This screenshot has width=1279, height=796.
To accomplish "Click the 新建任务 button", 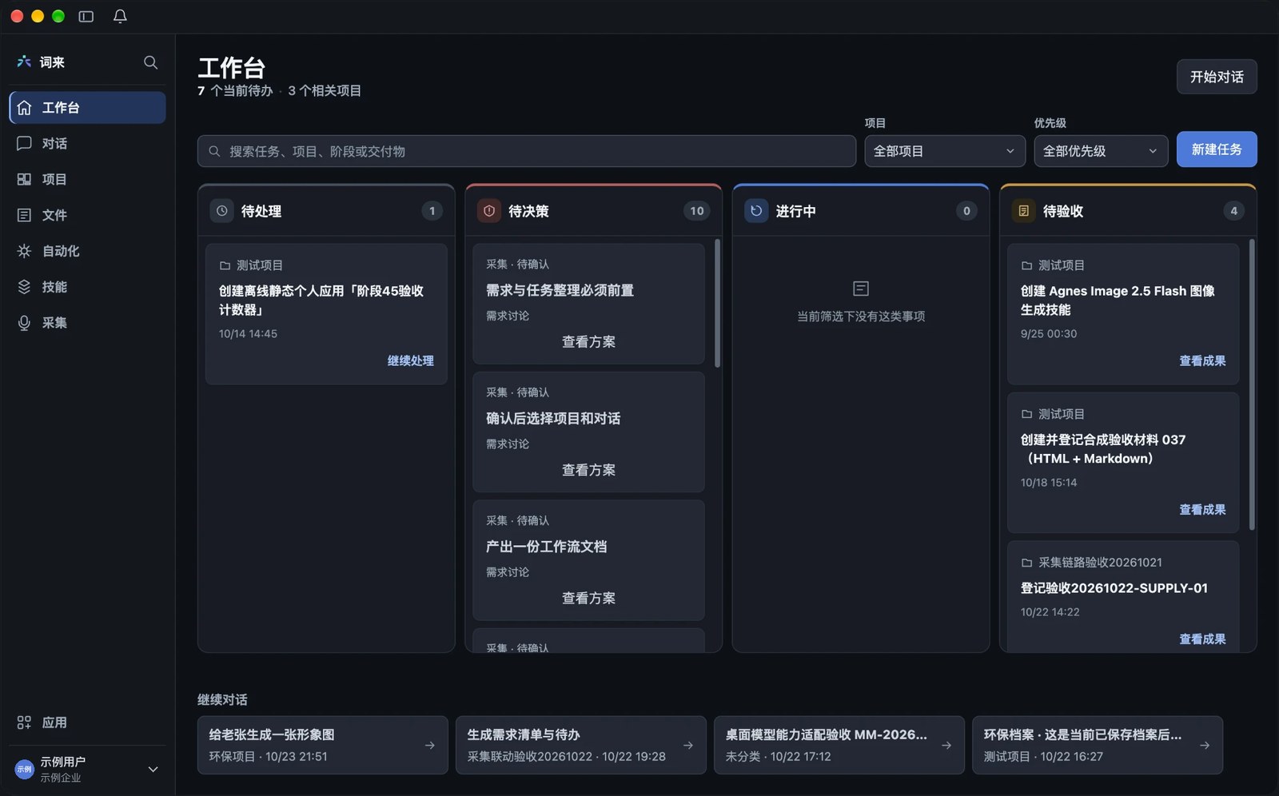I will coord(1217,149).
